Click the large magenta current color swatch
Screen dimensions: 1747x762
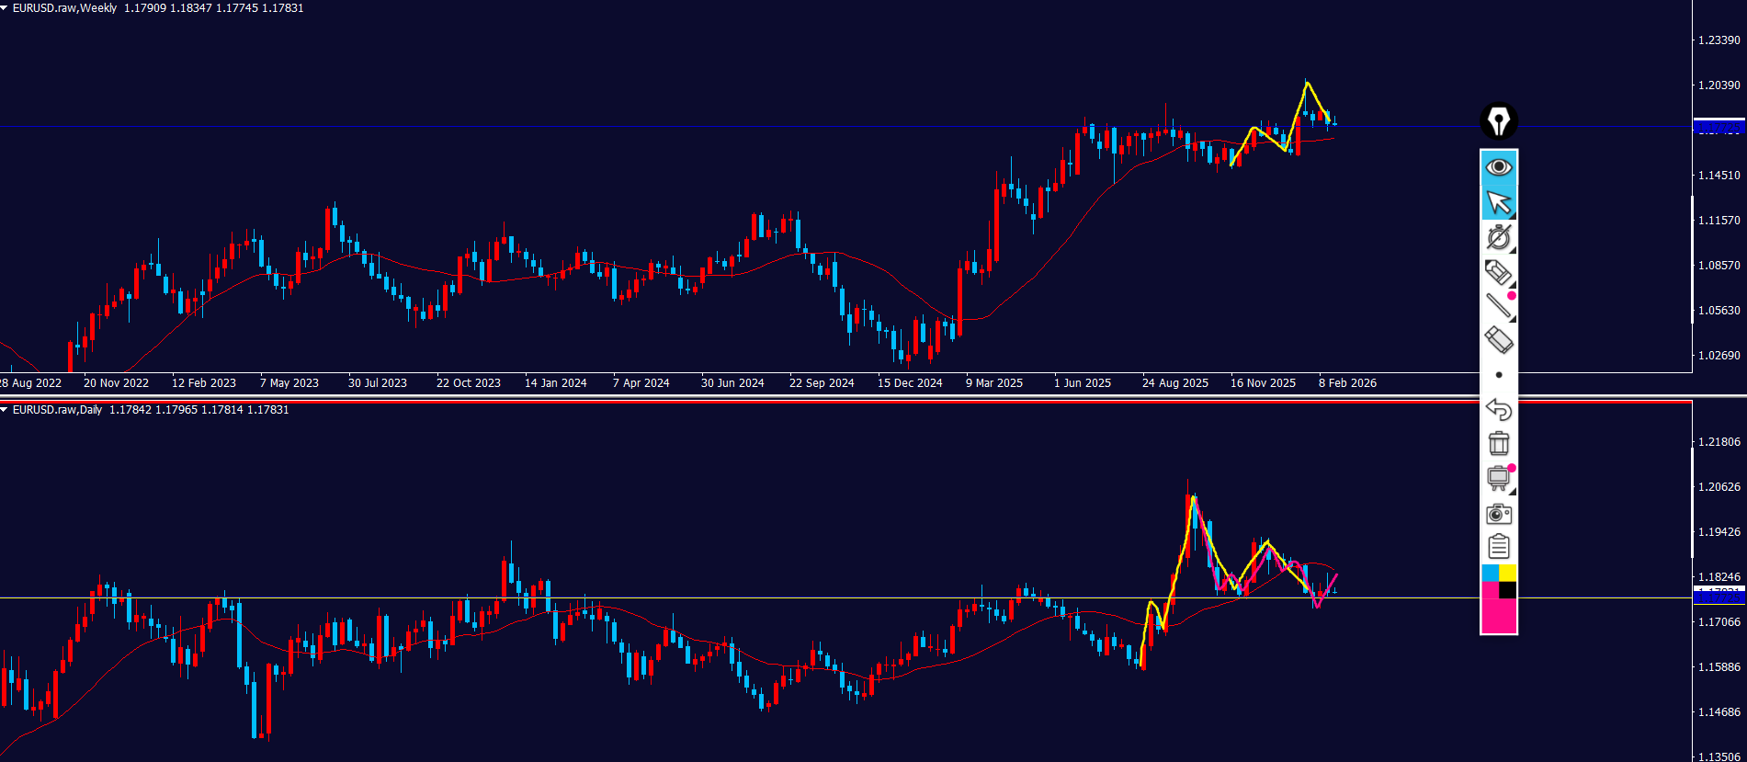tap(1498, 616)
